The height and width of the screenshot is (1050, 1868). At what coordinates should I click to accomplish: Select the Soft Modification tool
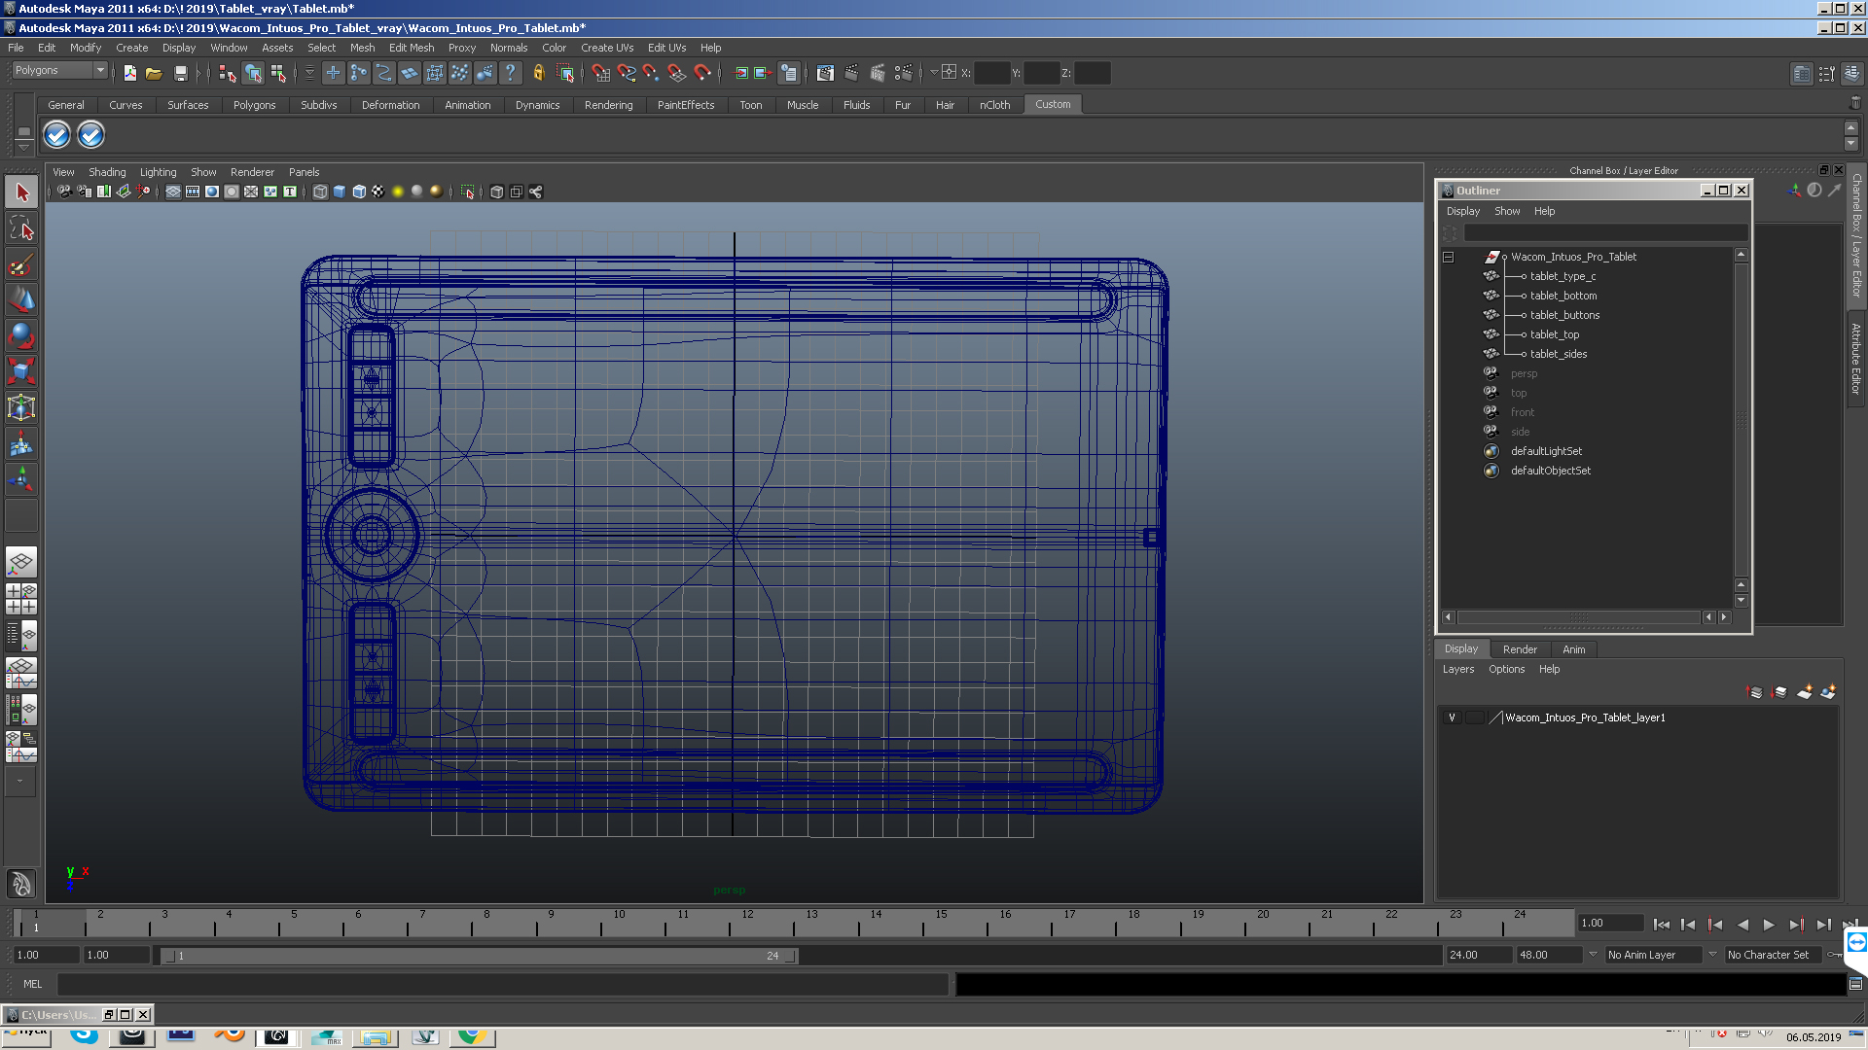tap(21, 444)
